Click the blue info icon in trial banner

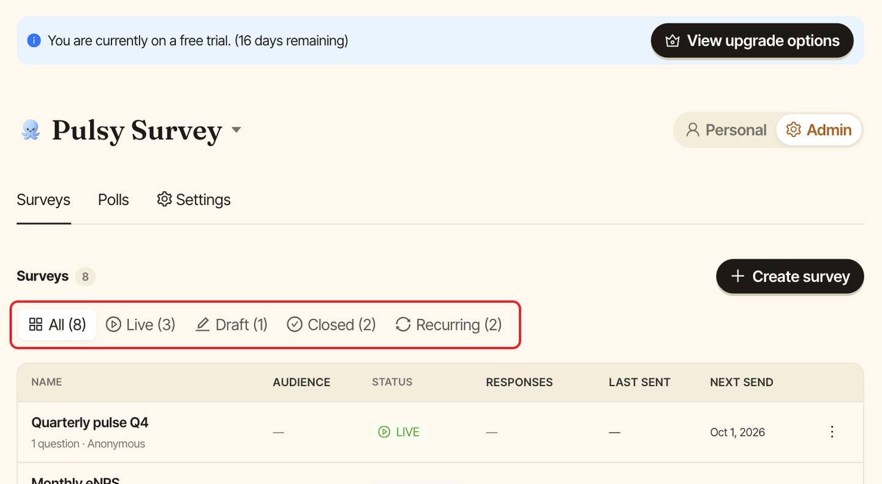(34, 41)
